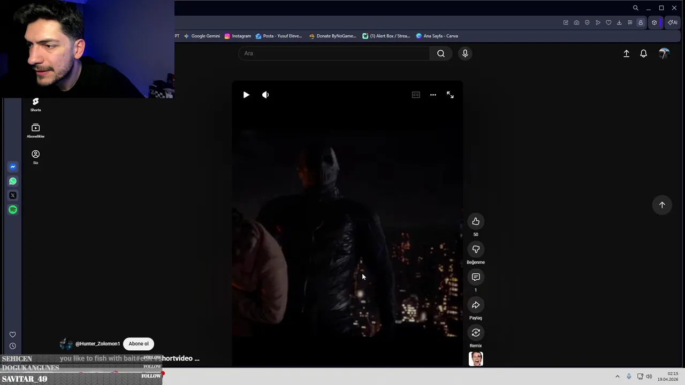This screenshot has height=385, width=685.
Task: Toggle closed captions on the video
Action: point(416,95)
